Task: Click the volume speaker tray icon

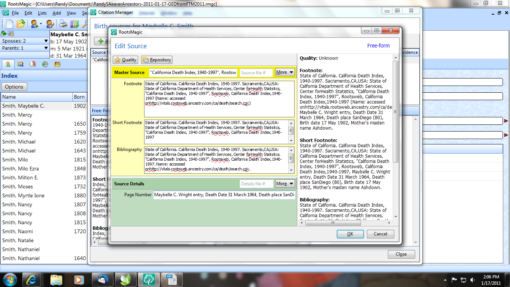Action: 473,280
